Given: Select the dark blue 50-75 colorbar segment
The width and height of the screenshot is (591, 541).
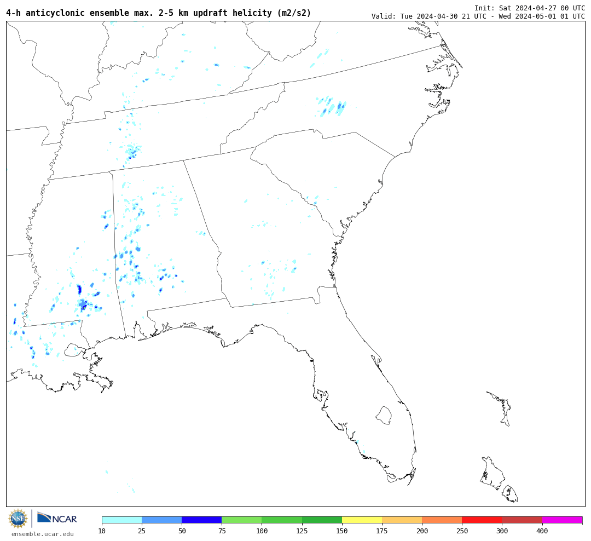Looking at the screenshot, I should coord(201,520).
